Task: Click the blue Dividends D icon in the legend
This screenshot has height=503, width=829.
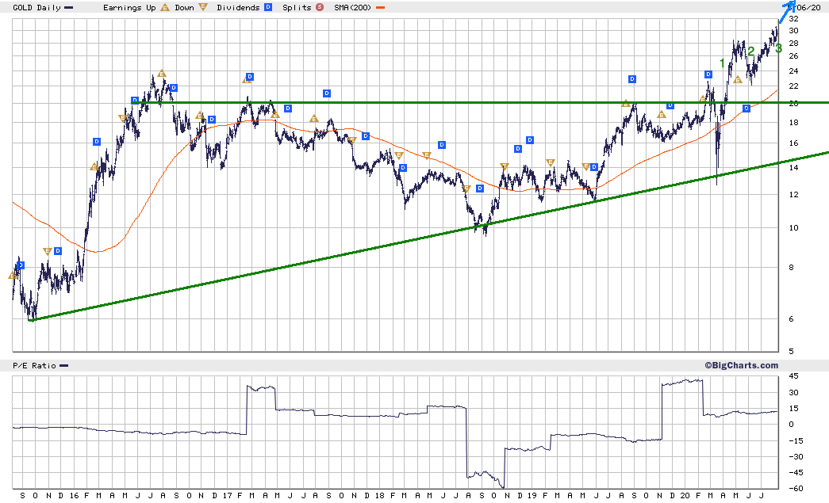Action: coord(268,7)
